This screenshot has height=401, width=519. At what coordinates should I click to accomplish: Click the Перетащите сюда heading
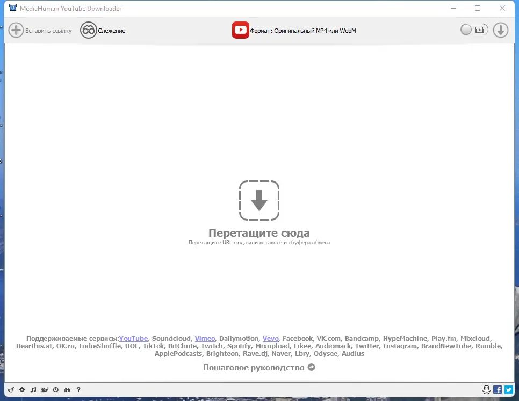pos(259,233)
